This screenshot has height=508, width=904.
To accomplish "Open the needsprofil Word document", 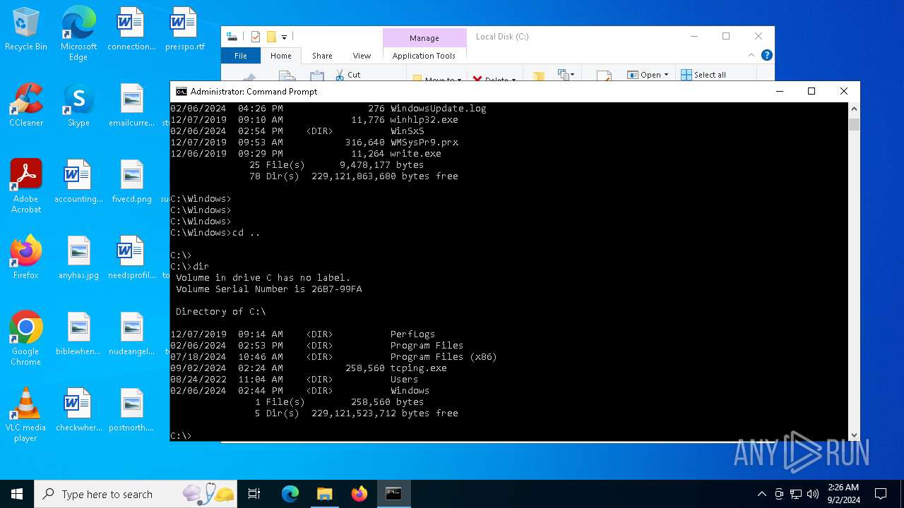I will click(131, 258).
